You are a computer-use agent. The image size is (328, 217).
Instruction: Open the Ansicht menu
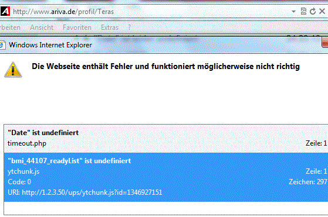pyautogui.click(x=42, y=27)
